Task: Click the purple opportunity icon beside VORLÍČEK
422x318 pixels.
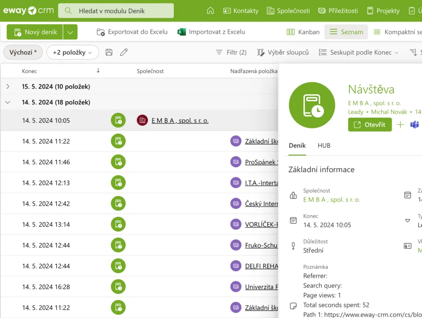Action: [236, 224]
